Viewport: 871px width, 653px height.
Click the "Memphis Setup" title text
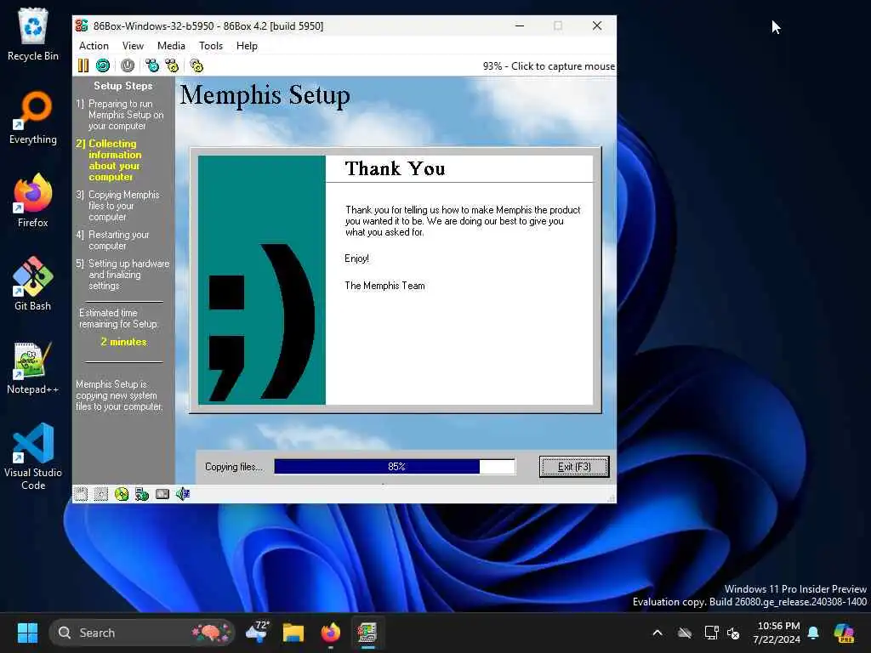[265, 95]
